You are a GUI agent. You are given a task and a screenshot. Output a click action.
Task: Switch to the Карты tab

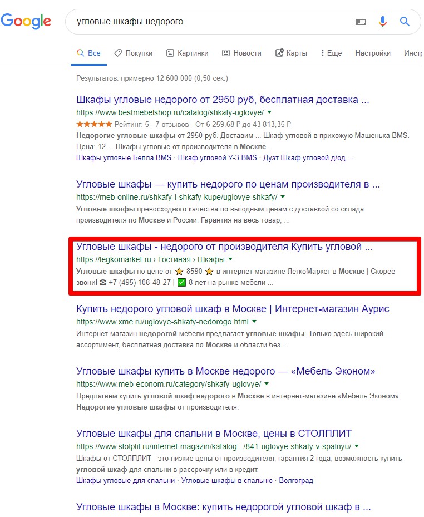coord(291,53)
